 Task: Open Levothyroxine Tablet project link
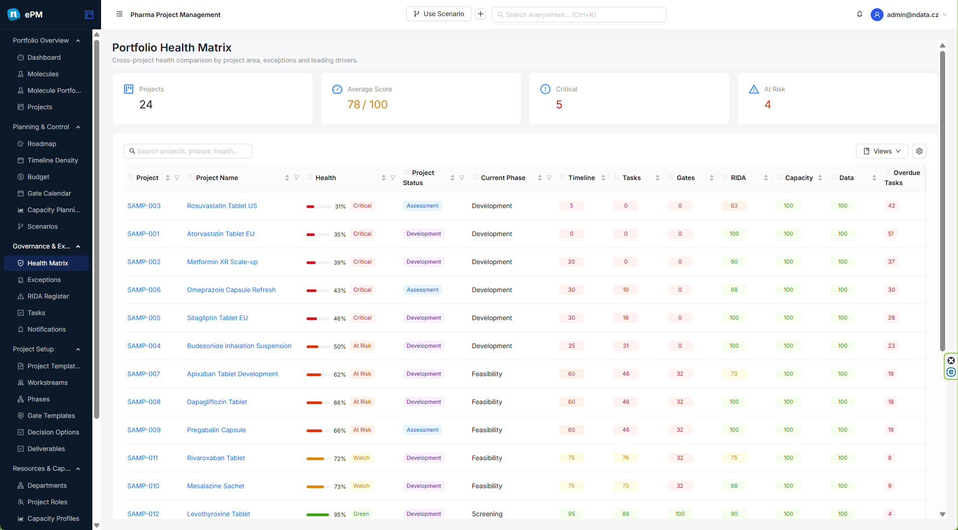(219, 514)
